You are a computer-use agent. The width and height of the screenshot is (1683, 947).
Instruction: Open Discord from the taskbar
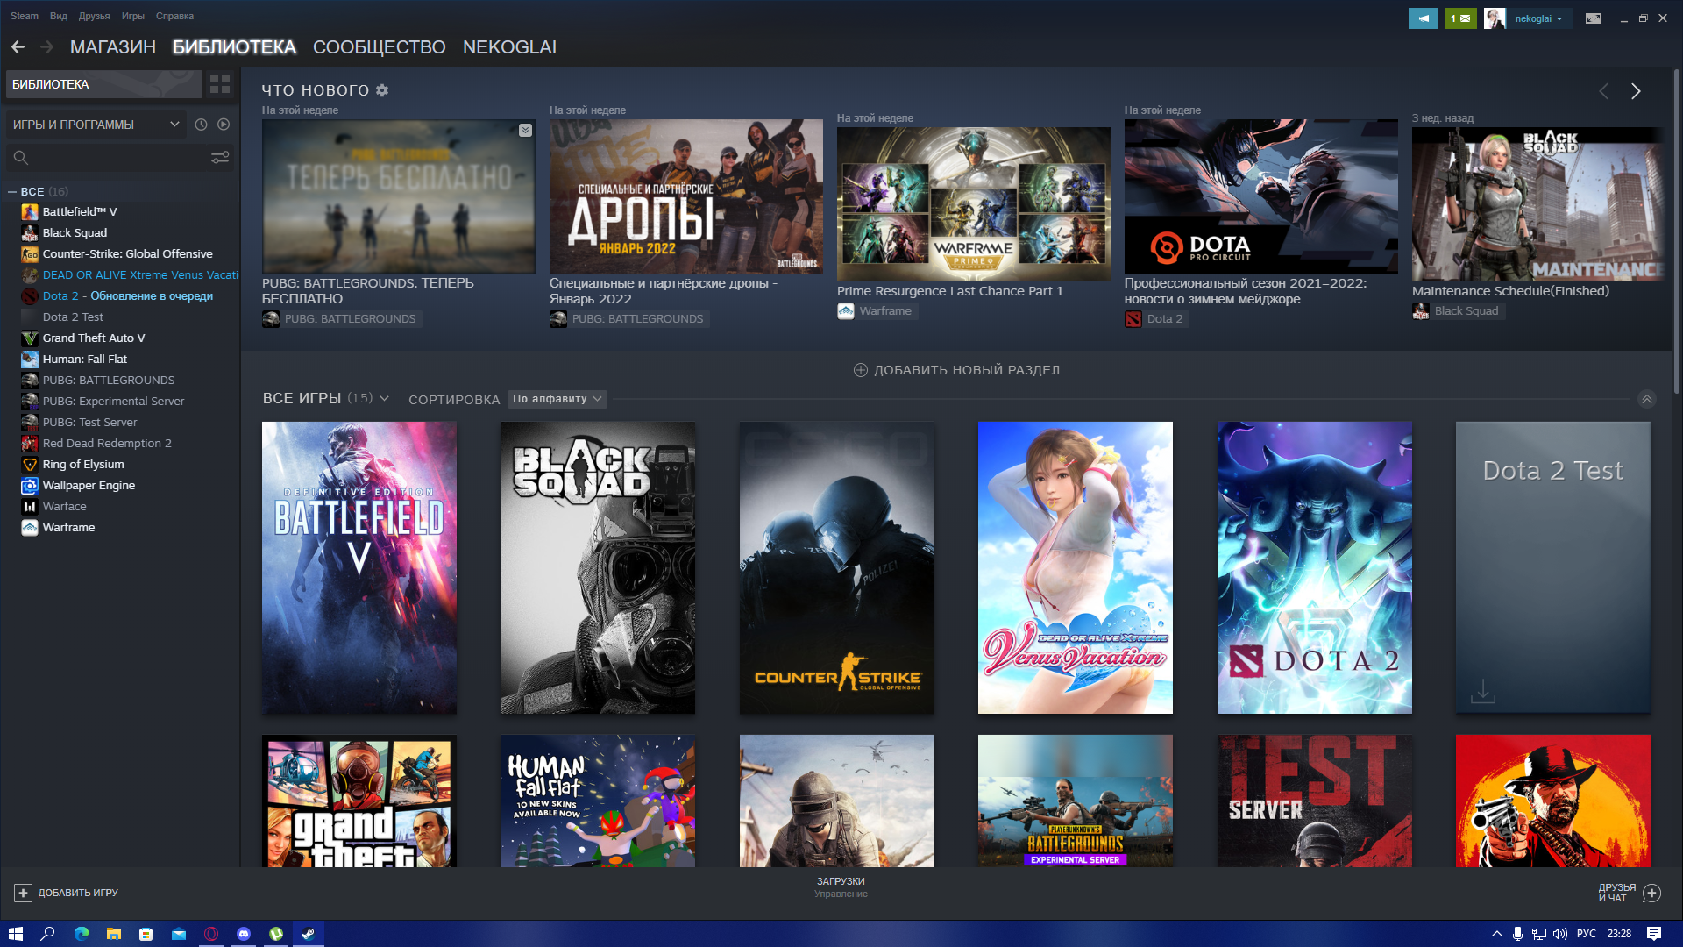[244, 934]
